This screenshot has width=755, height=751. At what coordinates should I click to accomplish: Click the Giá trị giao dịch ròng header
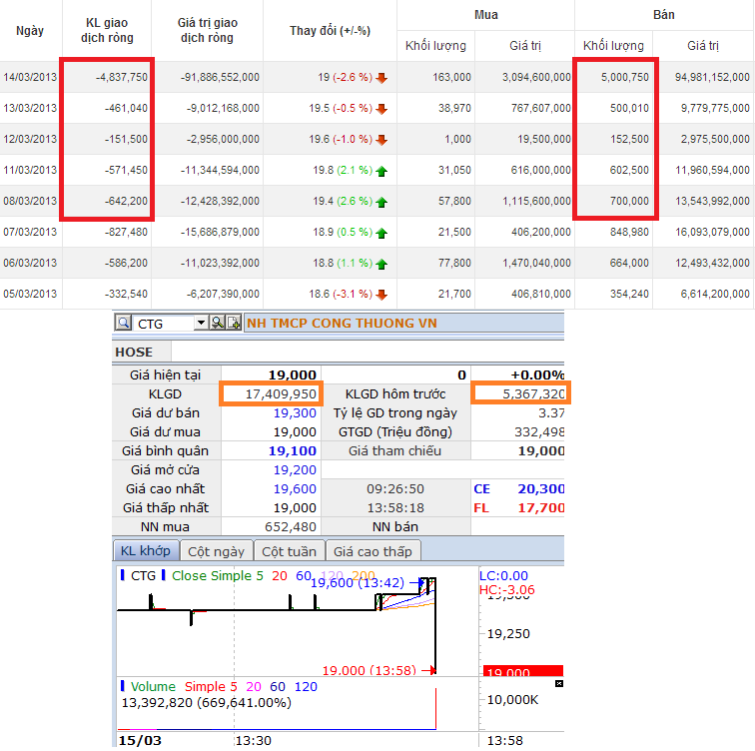pos(207,30)
